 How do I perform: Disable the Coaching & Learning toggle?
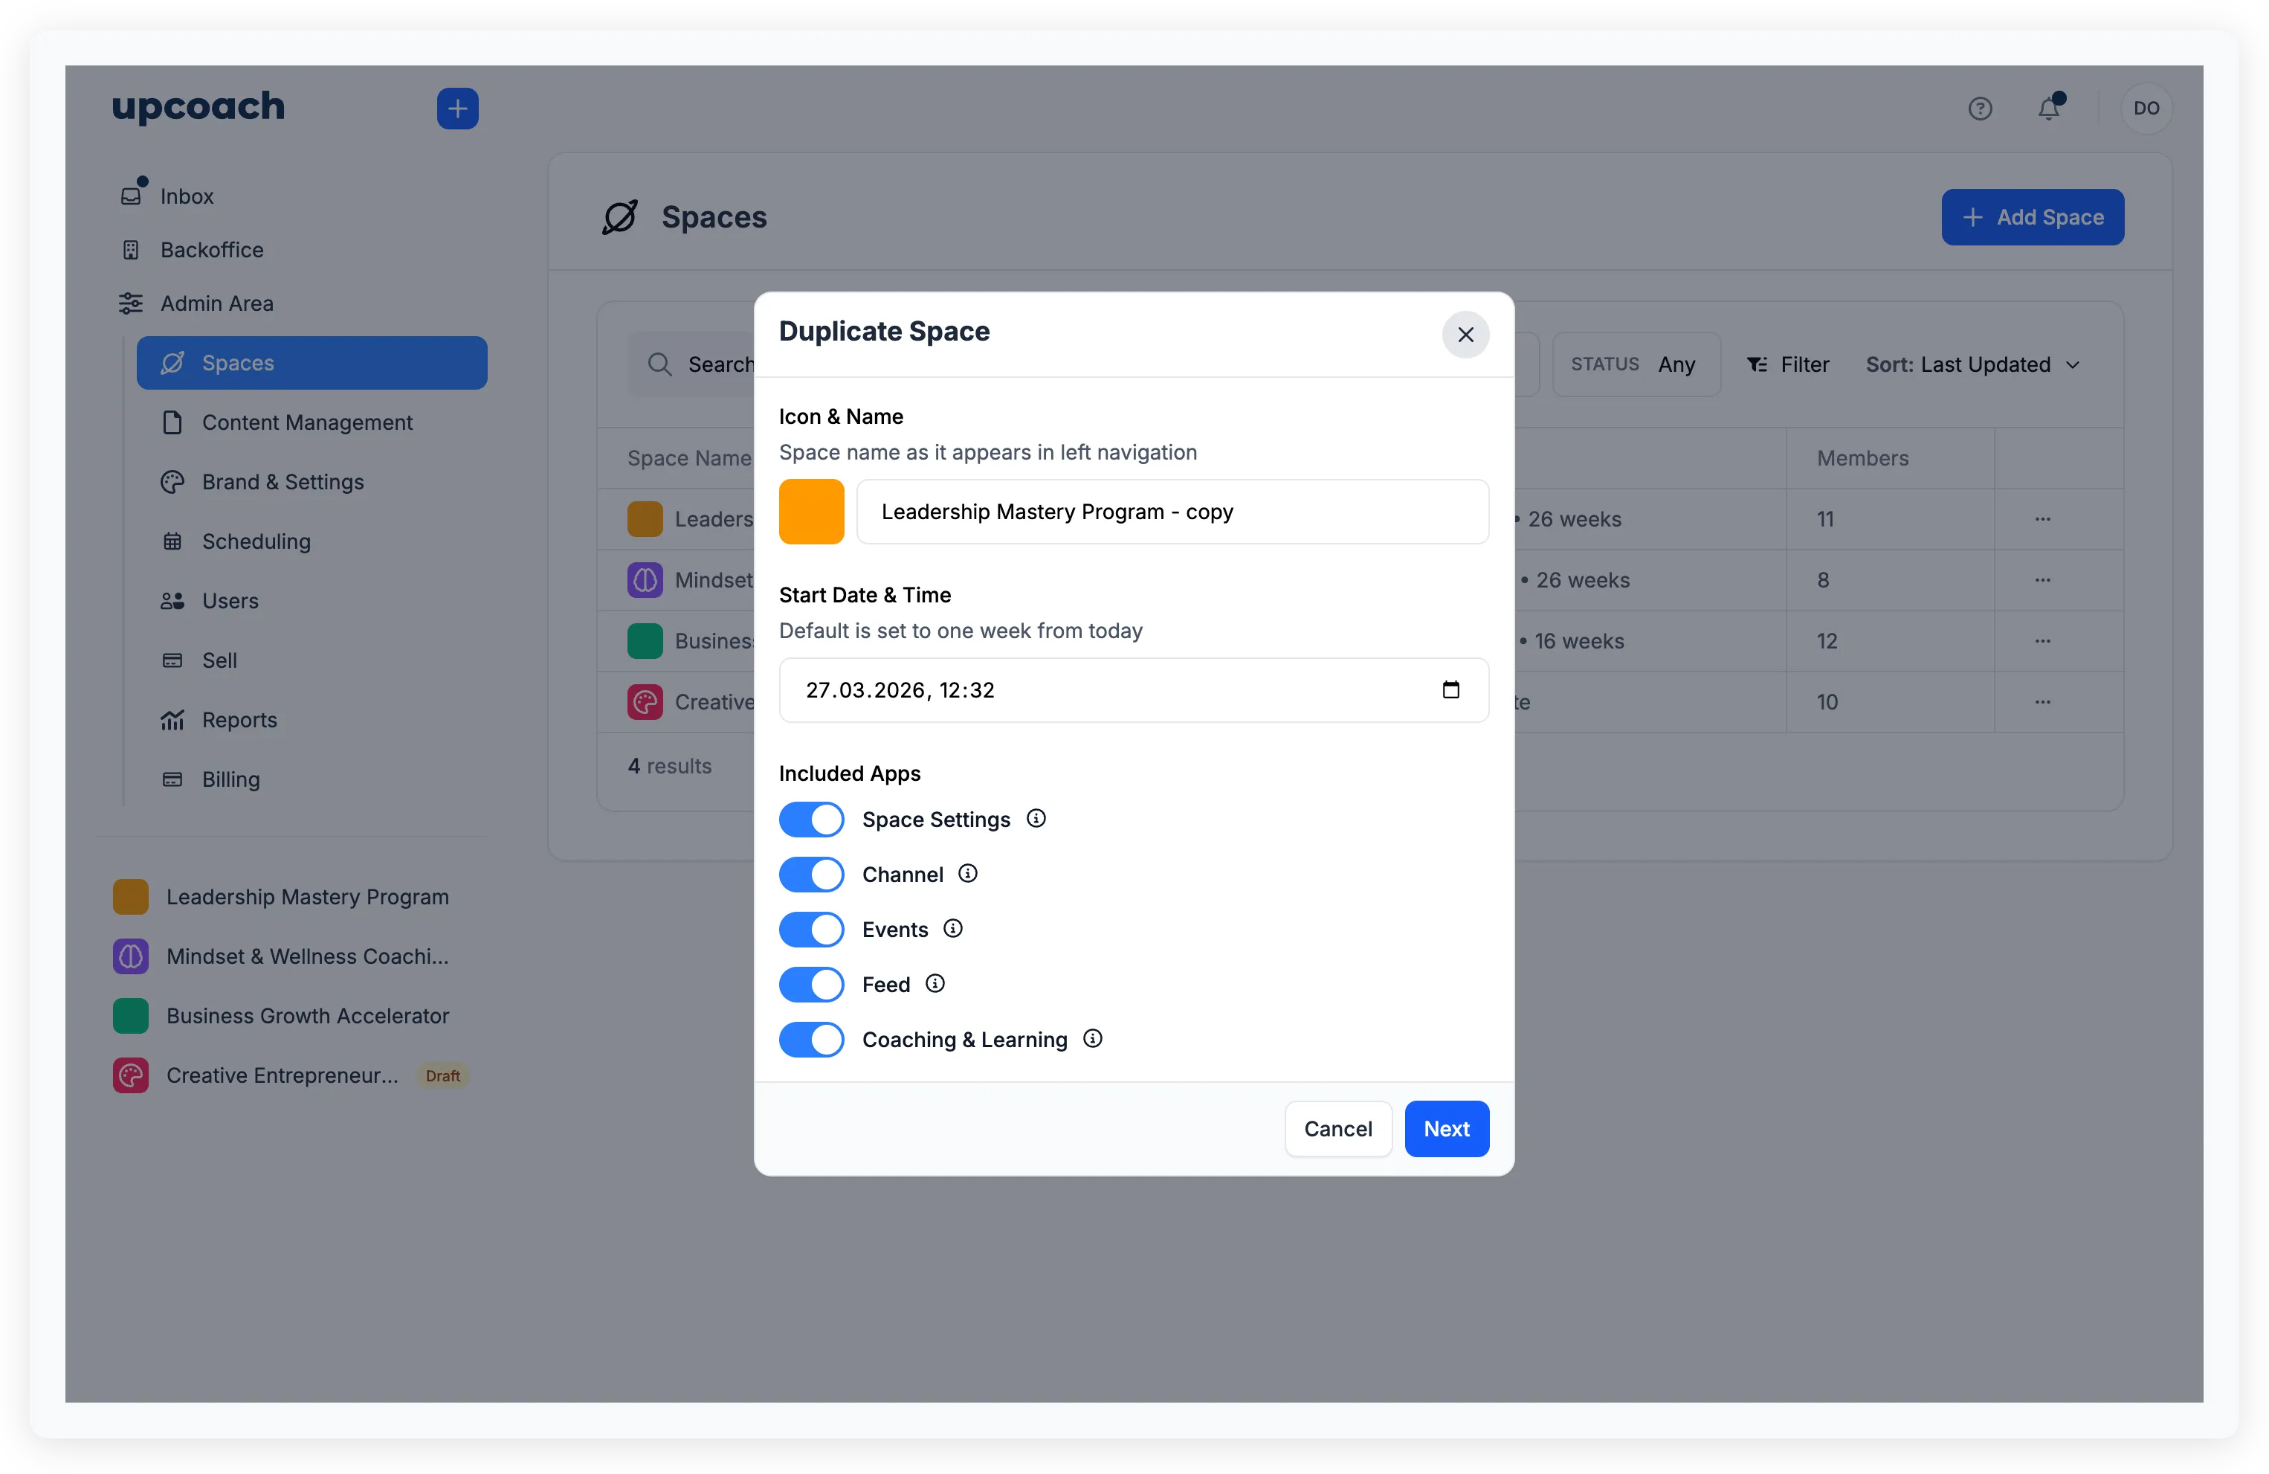[811, 1039]
